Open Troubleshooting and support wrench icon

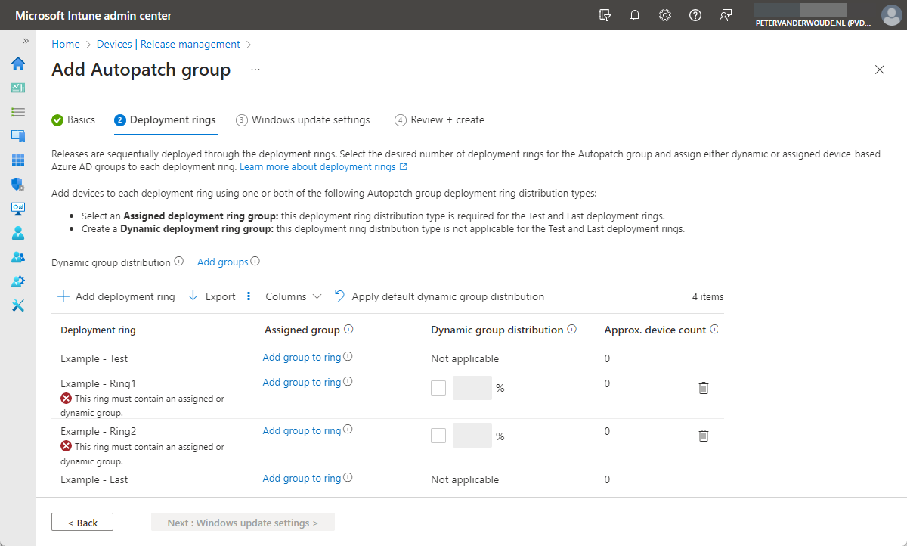(17, 305)
